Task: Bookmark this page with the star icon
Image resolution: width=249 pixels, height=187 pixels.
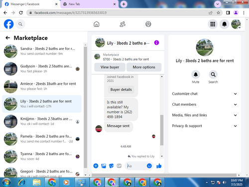Action: click(218, 12)
